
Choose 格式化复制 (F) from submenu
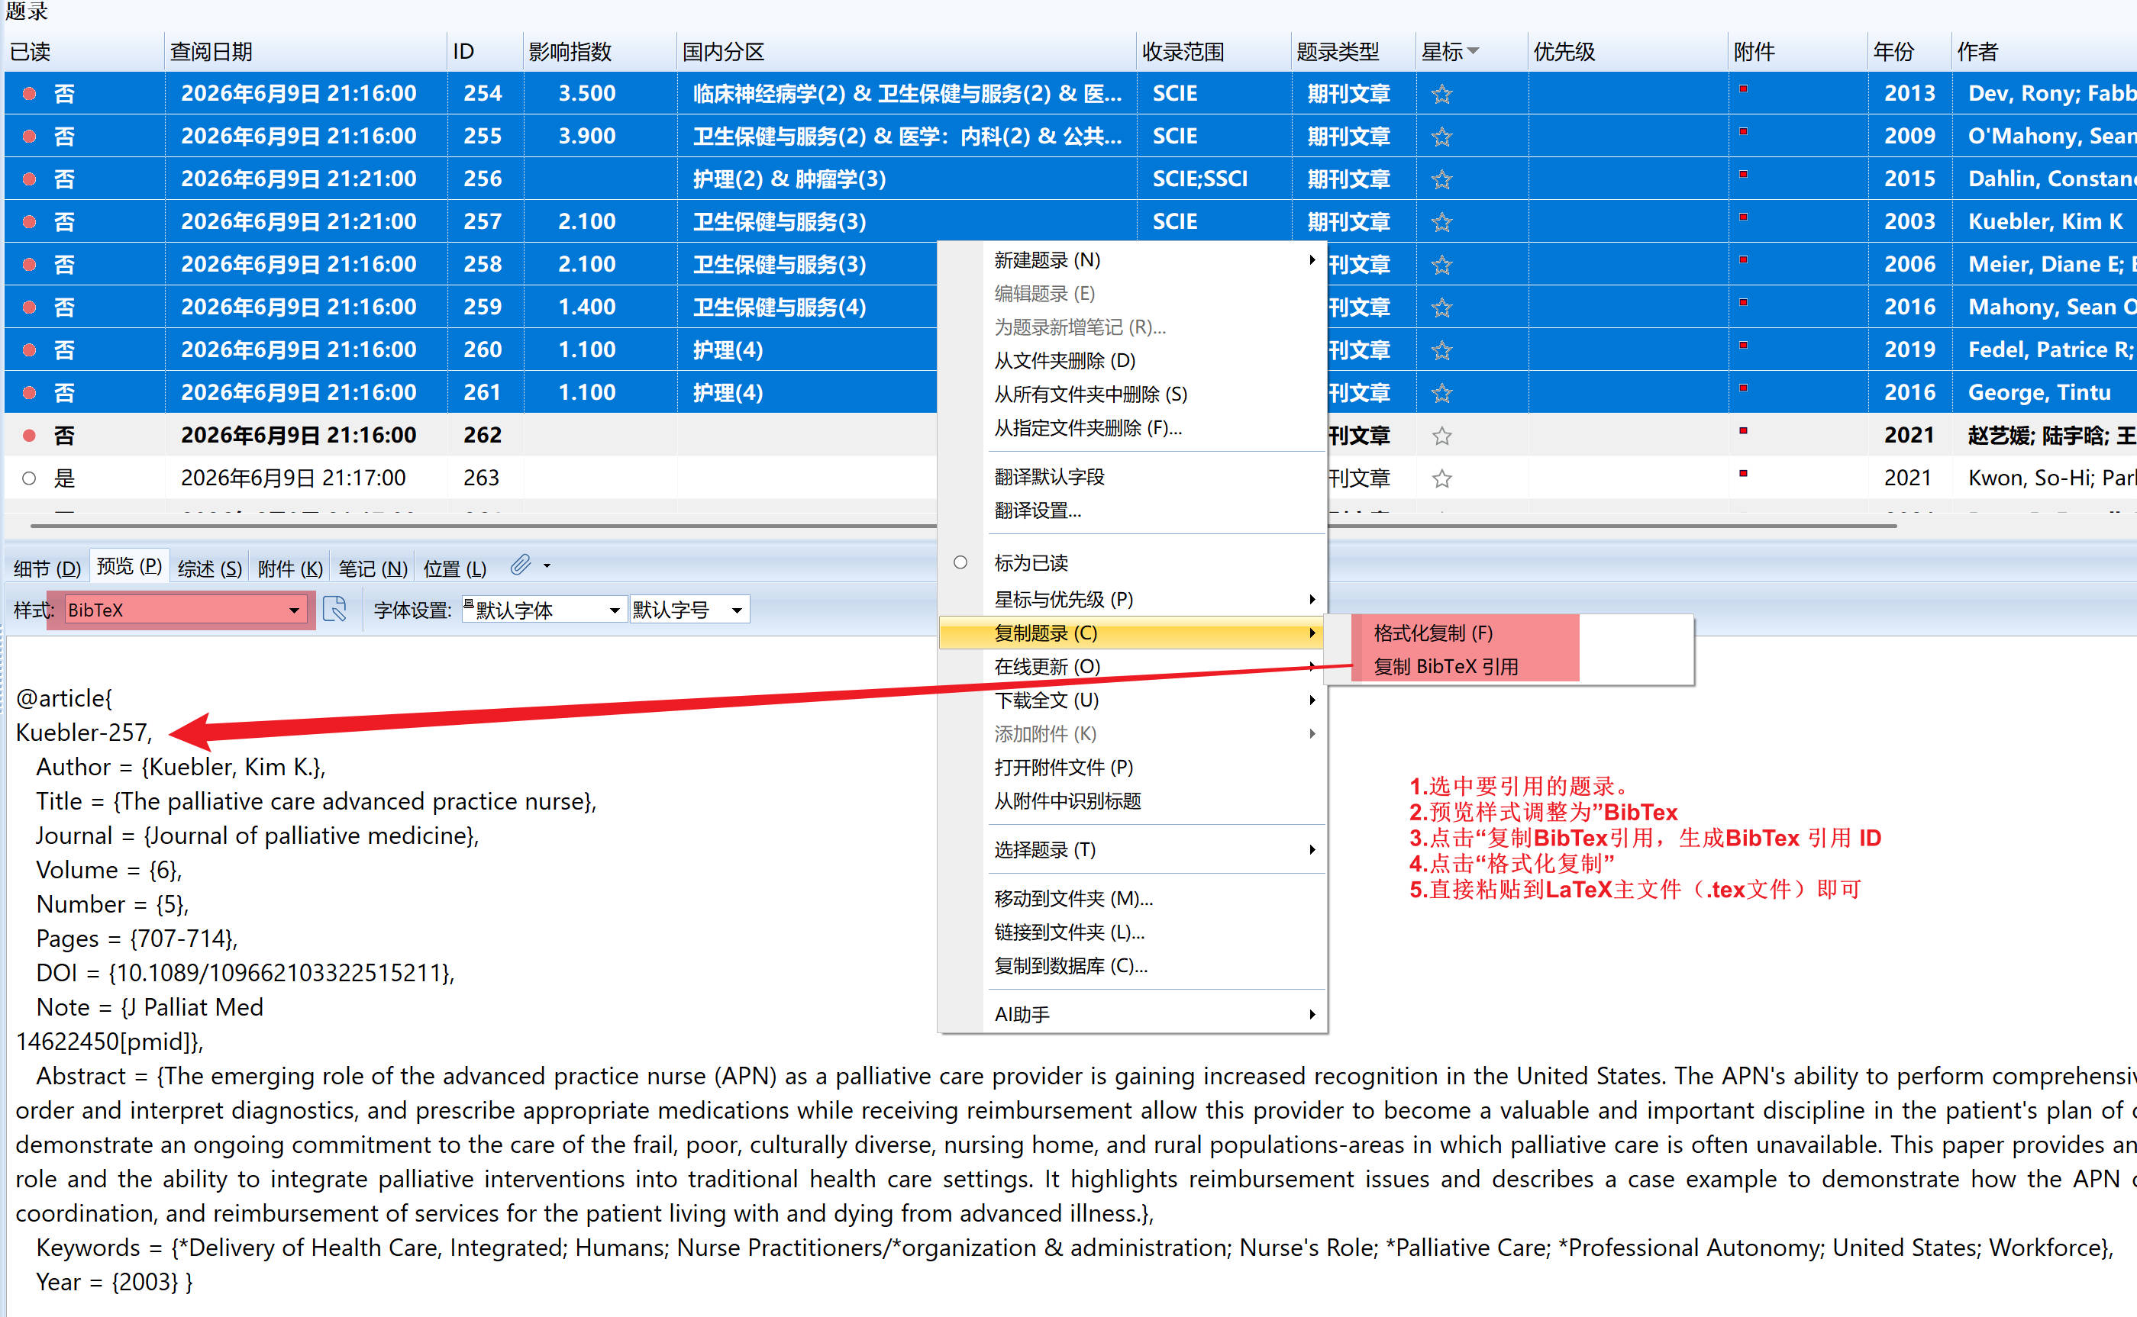1434,633
